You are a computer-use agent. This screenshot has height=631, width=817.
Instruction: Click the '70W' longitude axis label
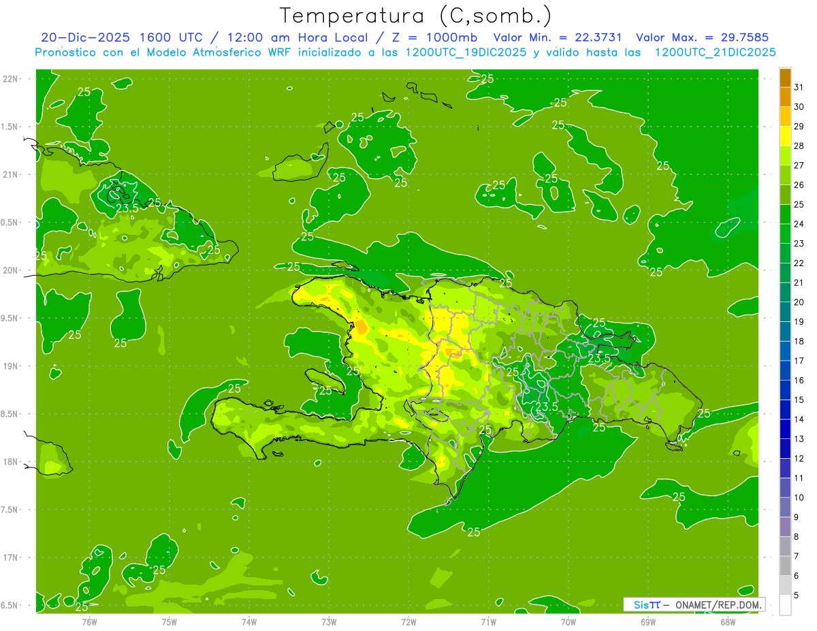(x=568, y=621)
